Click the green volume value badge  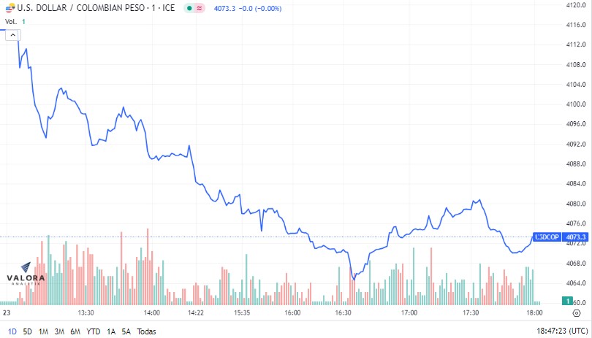point(567,301)
